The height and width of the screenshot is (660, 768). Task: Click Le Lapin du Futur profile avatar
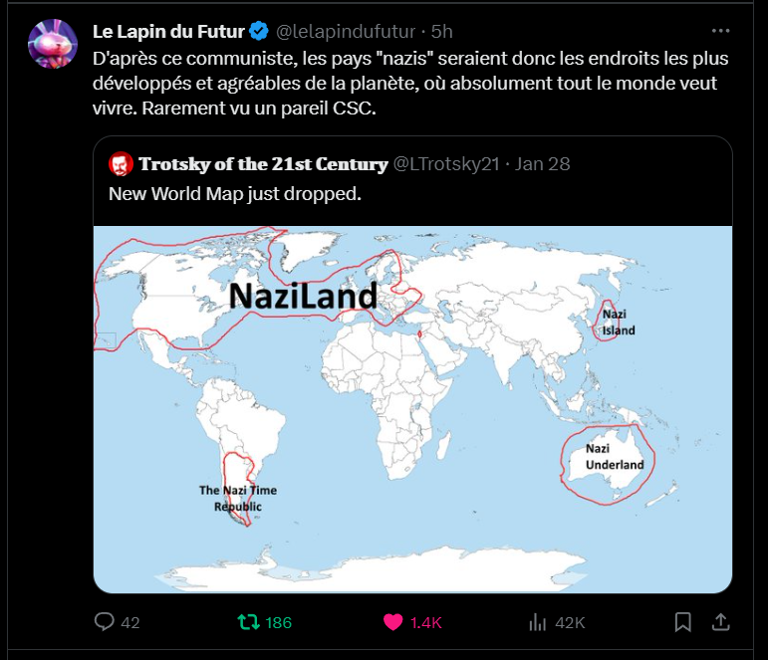click(x=53, y=44)
